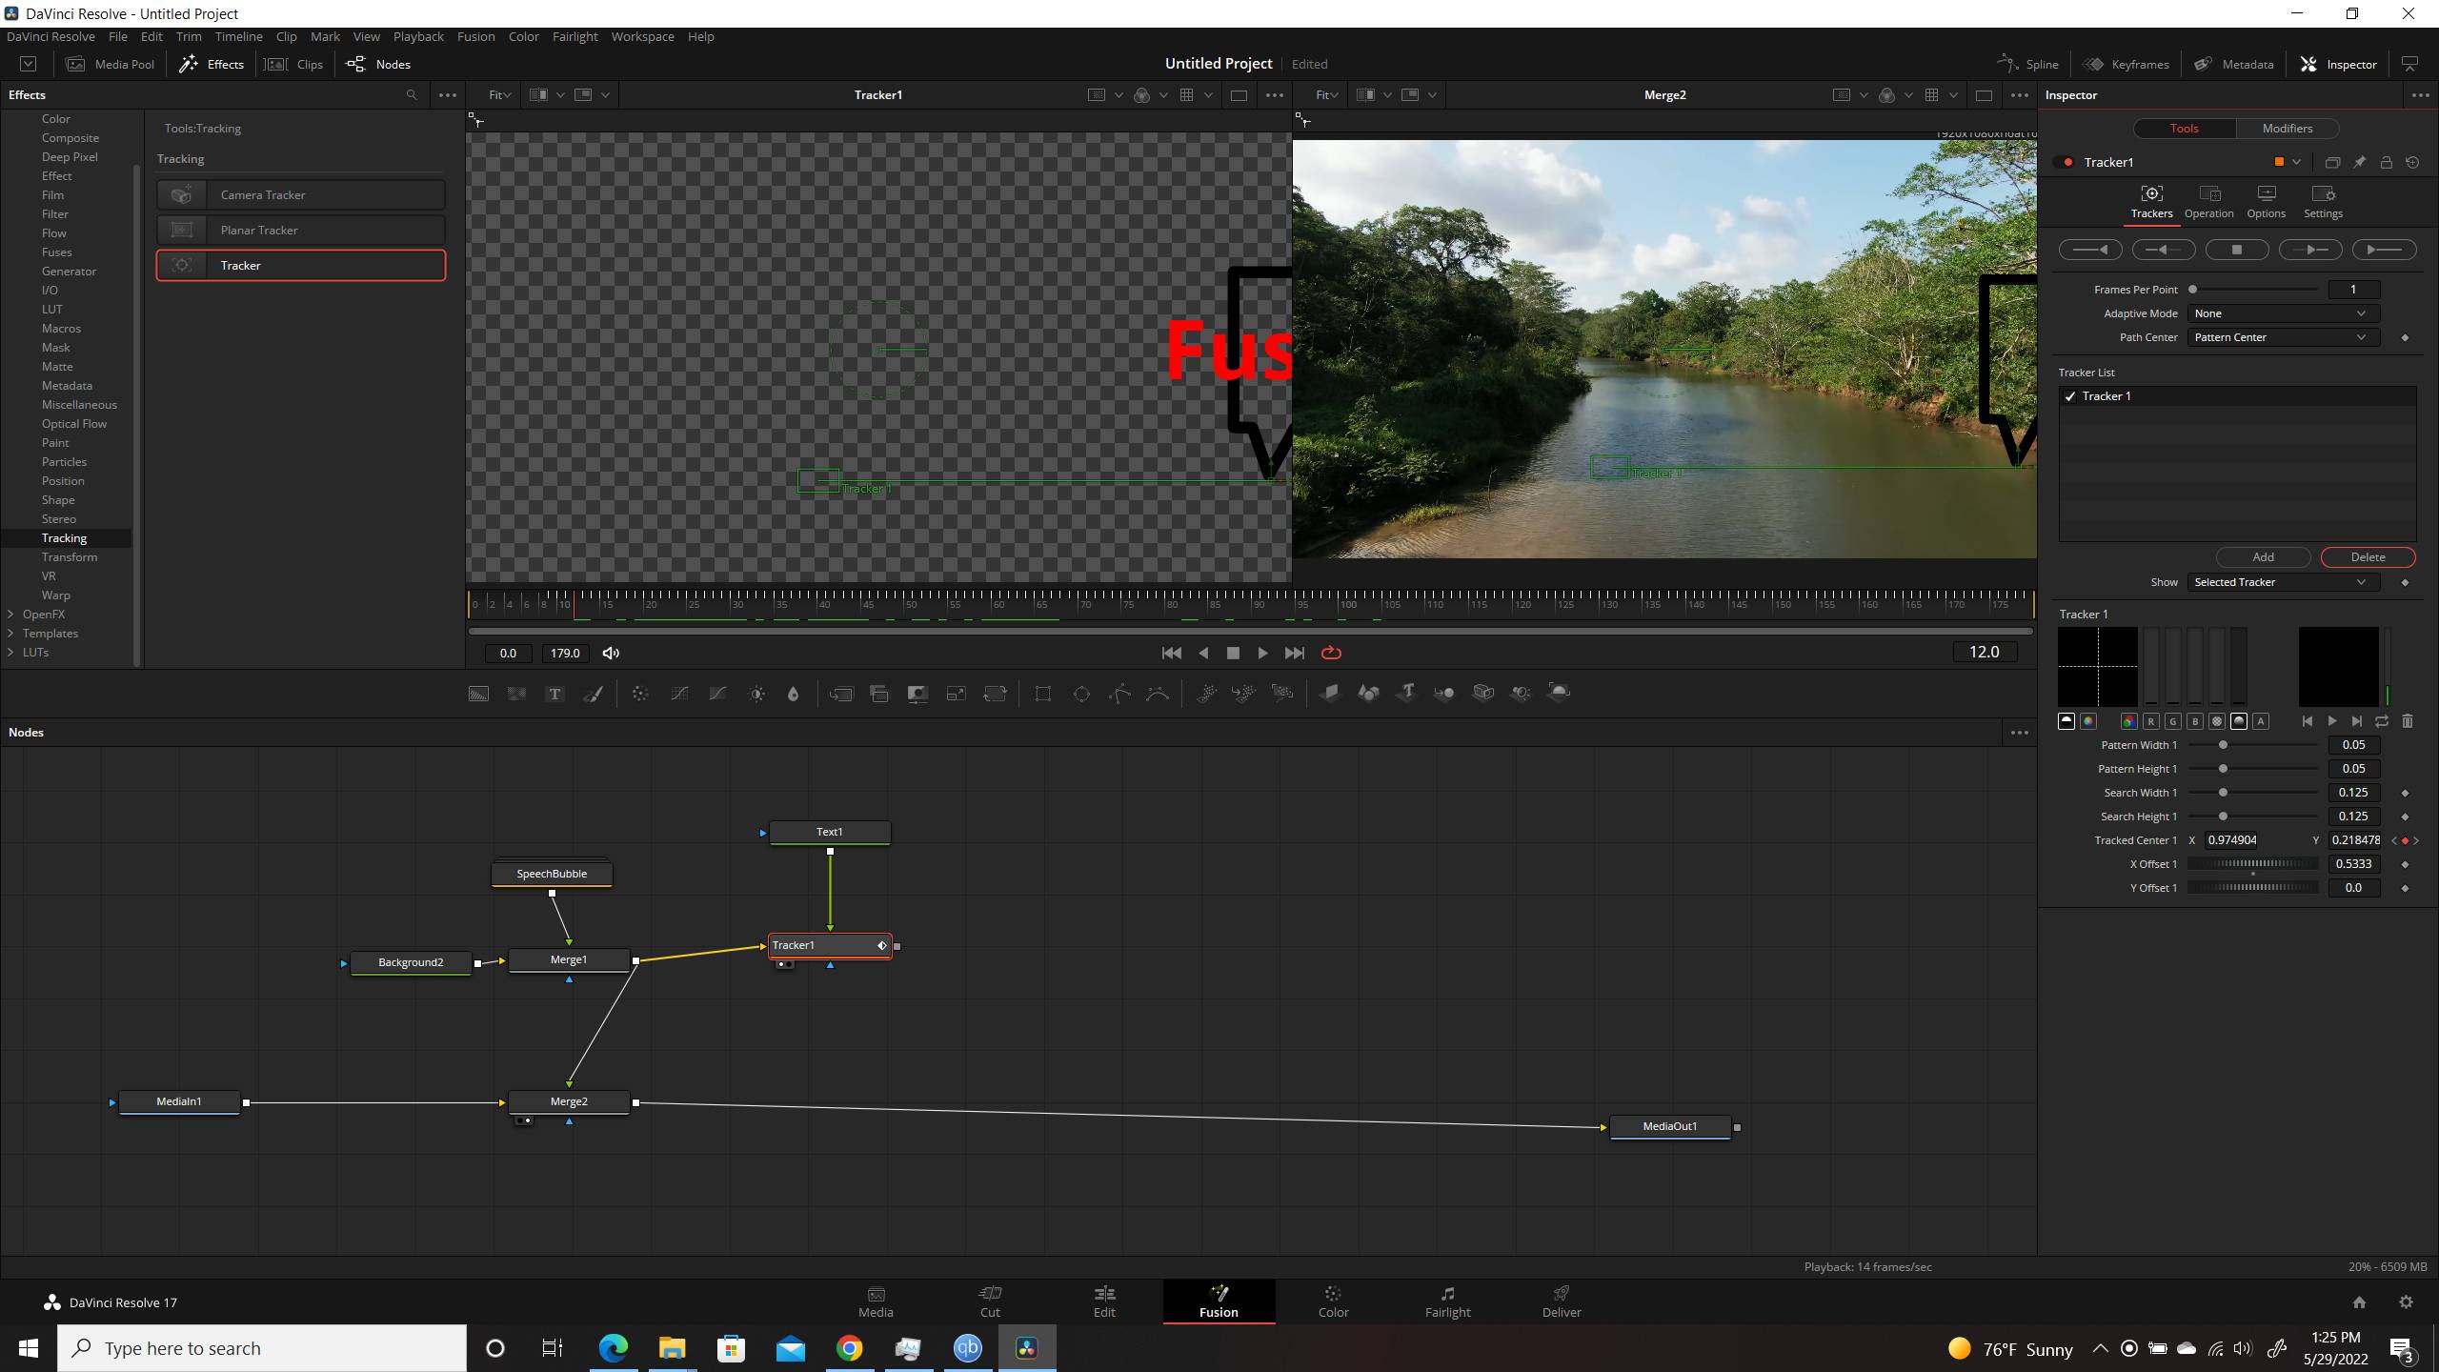Click the Fusion menu item
This screenshot has height=1372, width=2439.
tap(474, 37)
